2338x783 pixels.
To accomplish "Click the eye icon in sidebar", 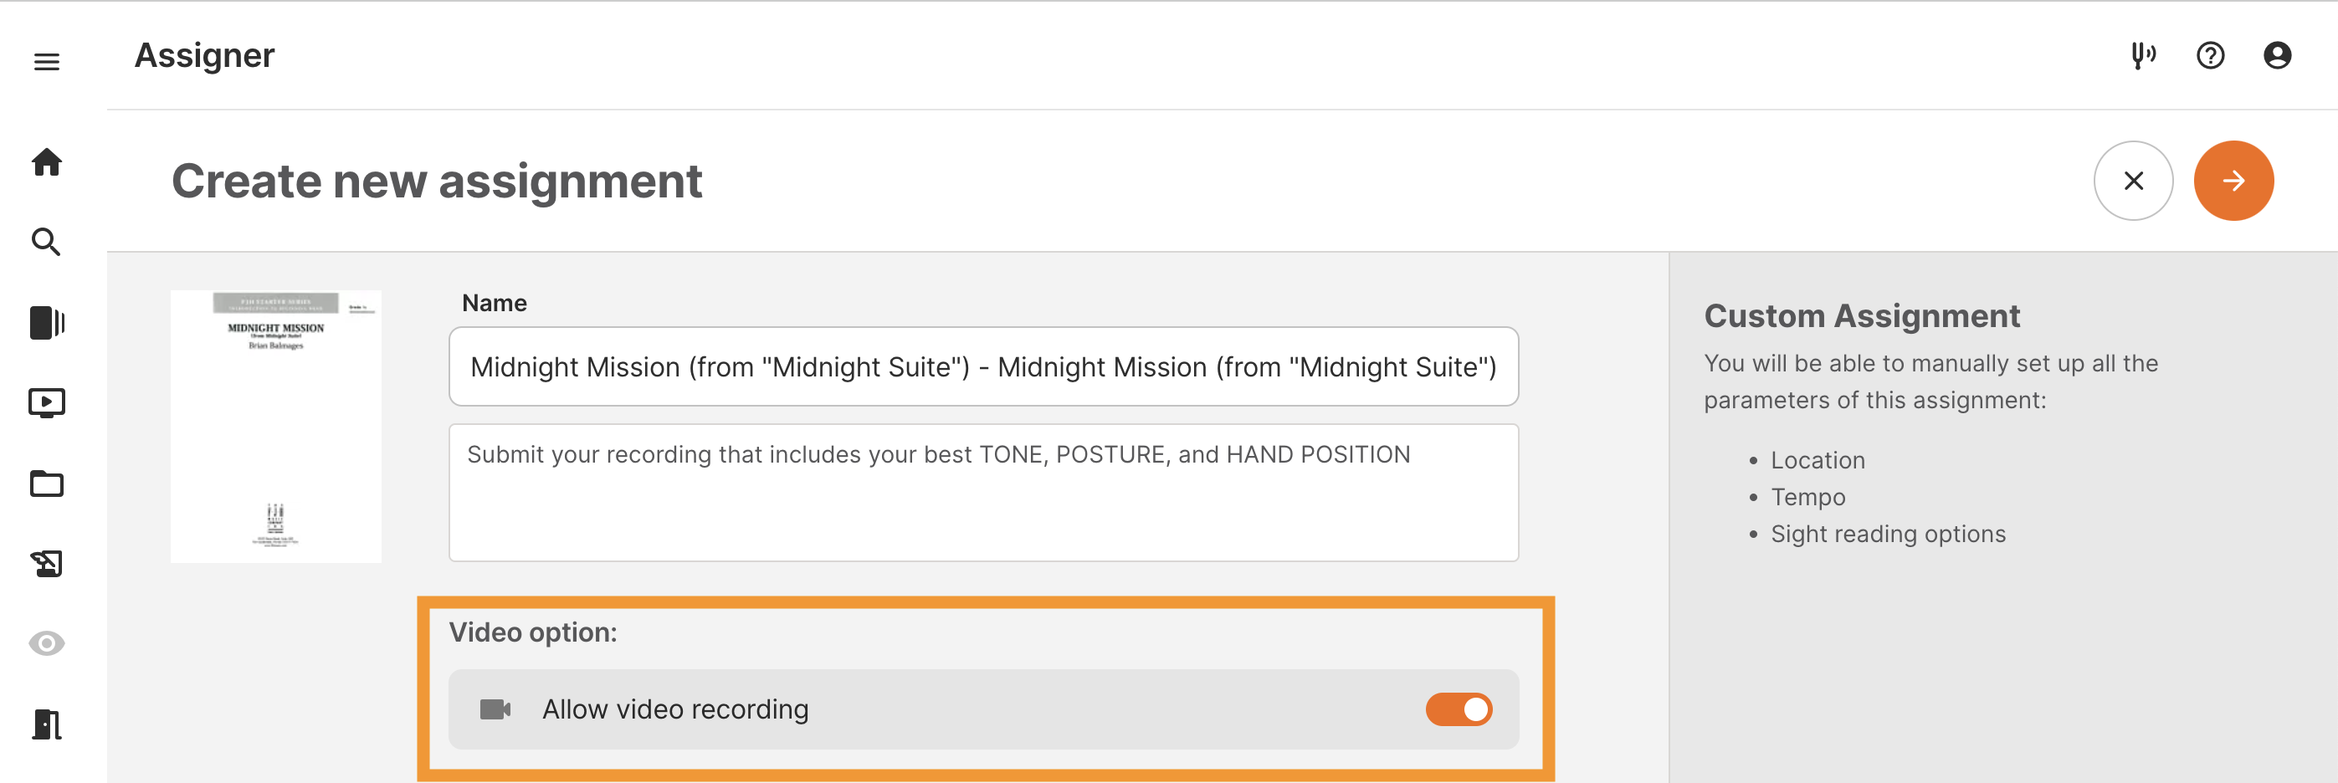I will (x=46, y=643).
